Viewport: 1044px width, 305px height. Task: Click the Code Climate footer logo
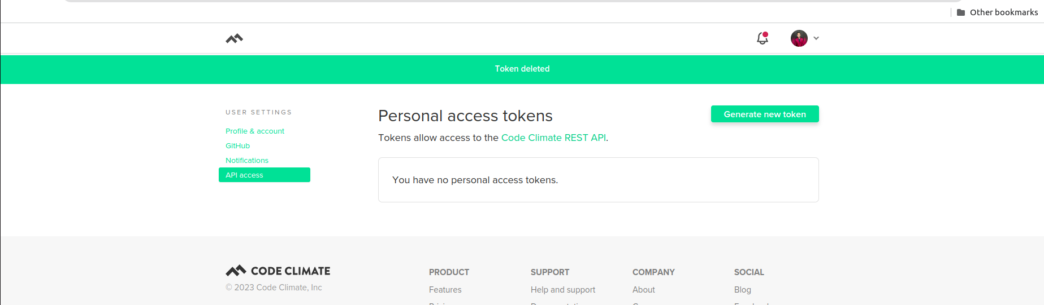tap(278, 271)
